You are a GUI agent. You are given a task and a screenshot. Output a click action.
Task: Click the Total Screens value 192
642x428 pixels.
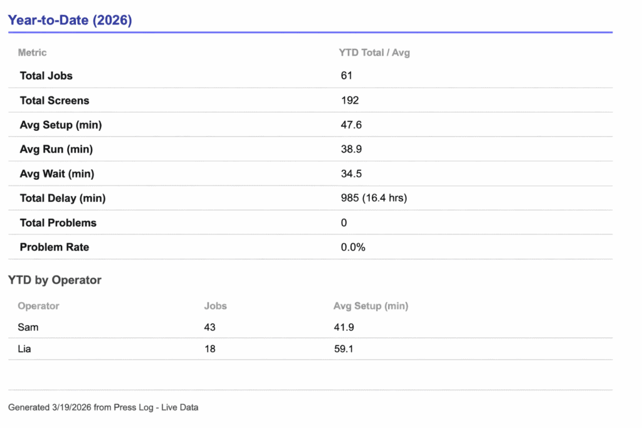tap(349, 100)
